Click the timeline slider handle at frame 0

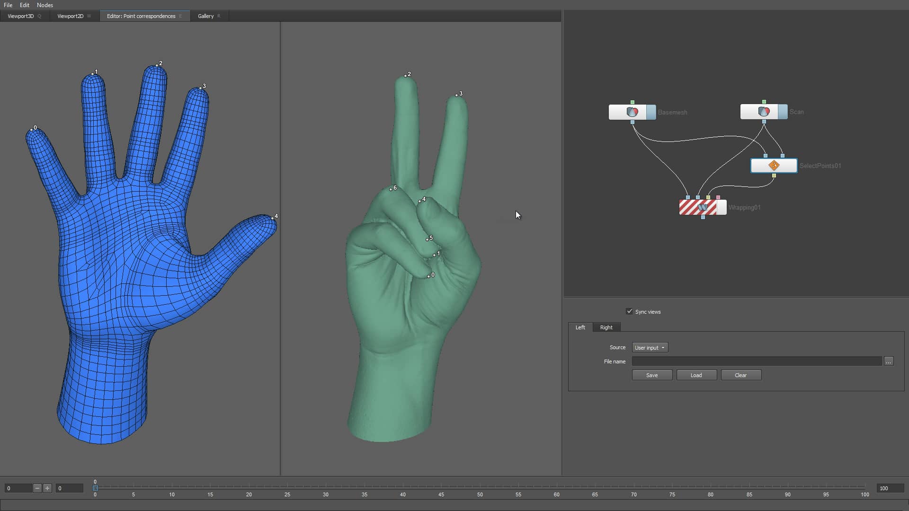click(95, 488)
